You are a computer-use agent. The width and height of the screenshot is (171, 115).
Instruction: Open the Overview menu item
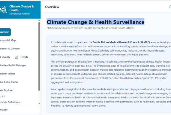tap(5, 32)
